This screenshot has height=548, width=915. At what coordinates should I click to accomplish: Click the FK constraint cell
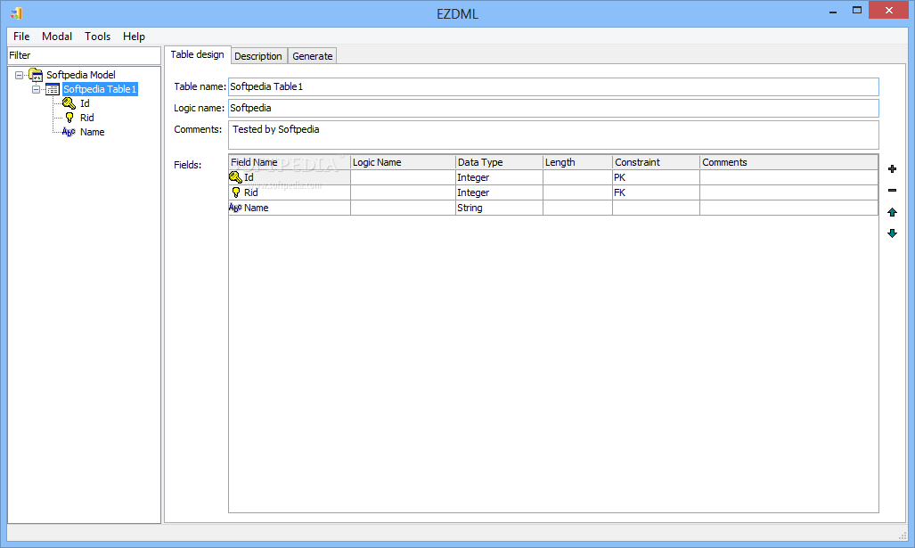[656, 192]
